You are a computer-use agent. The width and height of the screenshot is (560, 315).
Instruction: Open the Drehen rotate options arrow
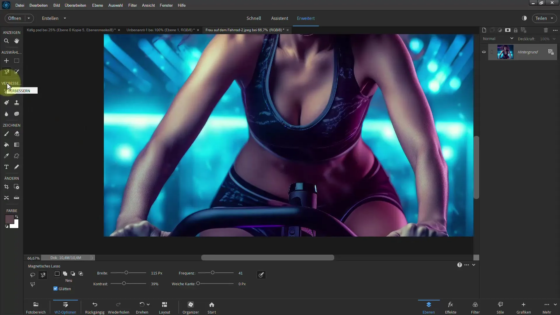[x=148, y=304]
